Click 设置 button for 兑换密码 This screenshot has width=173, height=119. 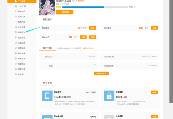pyautogui.click(x=154, y=117)
